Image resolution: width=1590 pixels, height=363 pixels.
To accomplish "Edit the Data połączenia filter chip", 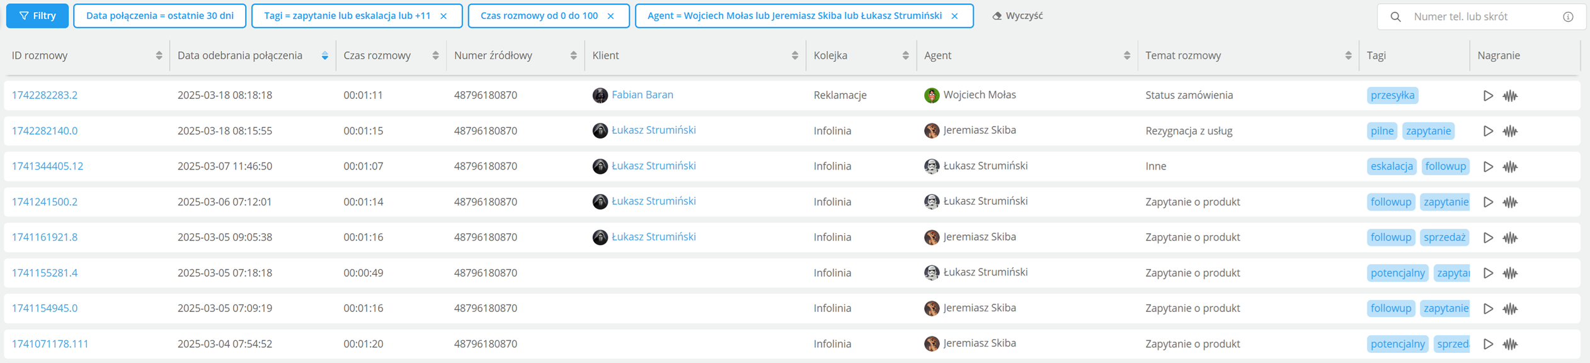I will tap(159, 16).
